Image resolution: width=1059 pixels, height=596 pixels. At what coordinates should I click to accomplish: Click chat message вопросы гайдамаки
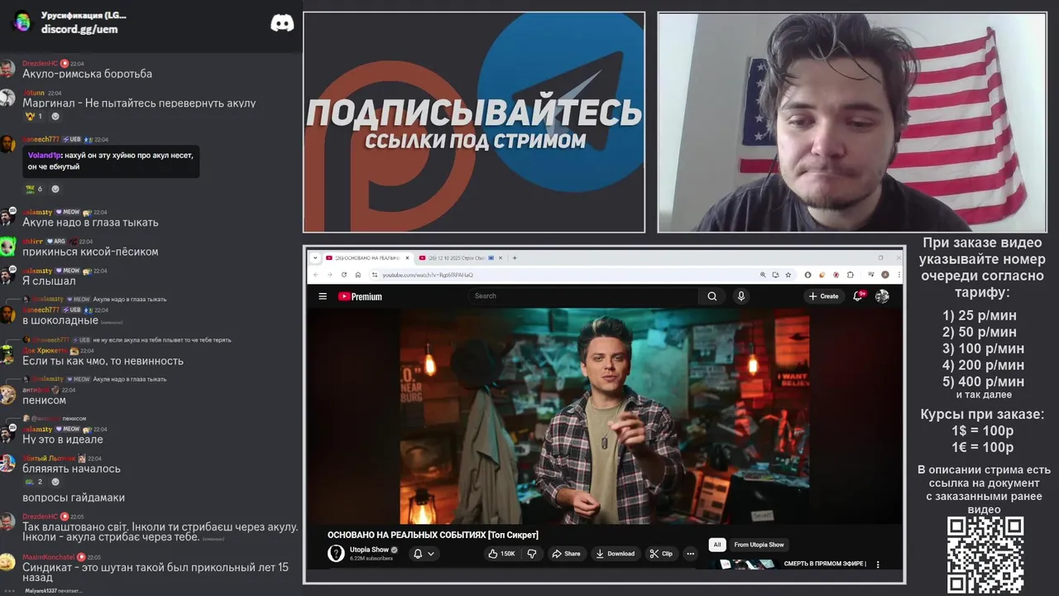pyautogui.click(x=74, y=497)
